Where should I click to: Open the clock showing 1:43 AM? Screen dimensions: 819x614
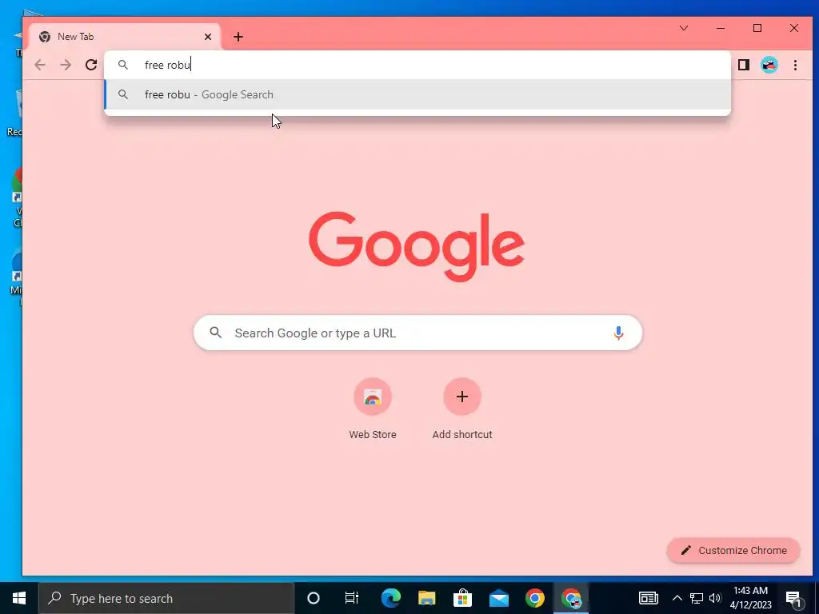pos(750,598)
